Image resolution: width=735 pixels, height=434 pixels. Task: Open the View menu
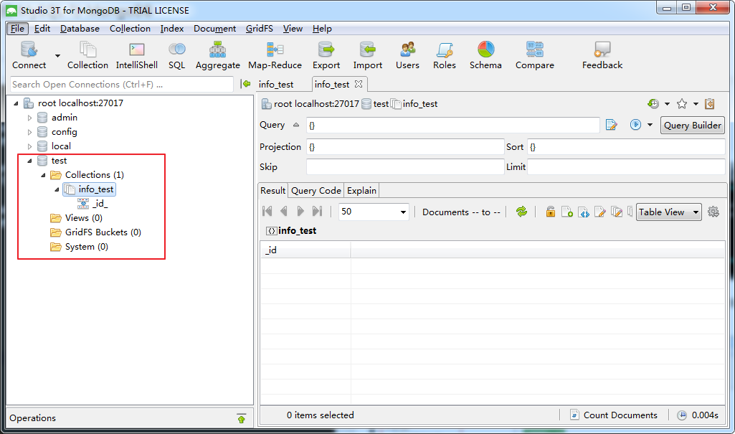(293, 29)
